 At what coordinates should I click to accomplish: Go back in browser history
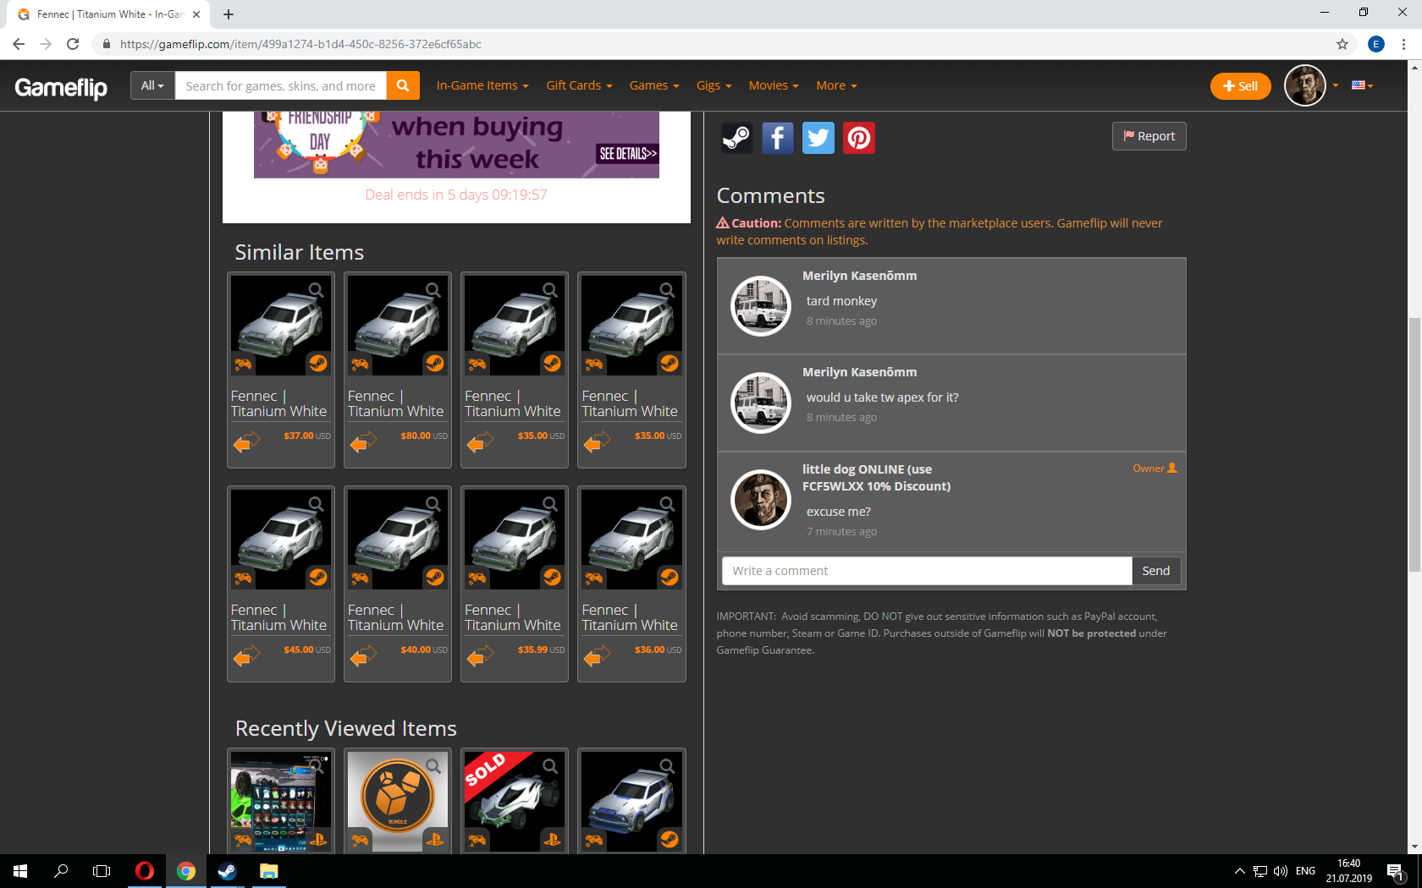[19, 44]
